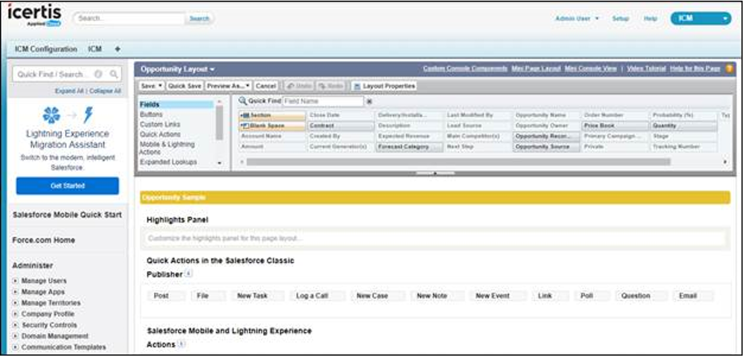
Task: Select Buttons in the palette category list
Action: [x=151, y=114]
